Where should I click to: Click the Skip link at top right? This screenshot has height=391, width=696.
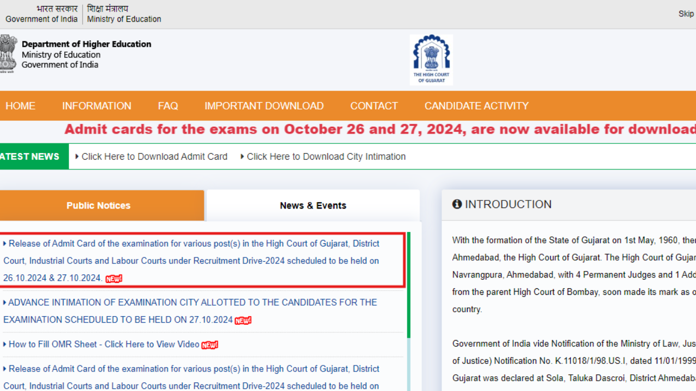[x=686, y=14]
